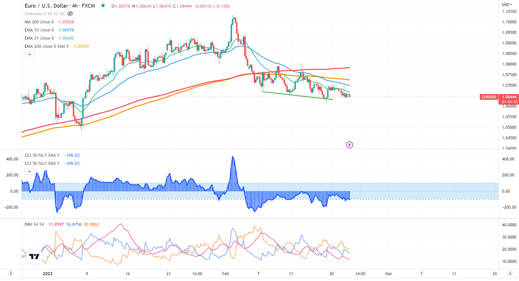Select the upper CCI 50 hlc3 indicator legend
519x281 pixels.
[43, 155]
